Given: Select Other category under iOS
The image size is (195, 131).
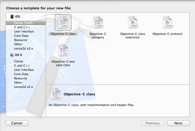Looking at the screenshot, I should 18,44.
